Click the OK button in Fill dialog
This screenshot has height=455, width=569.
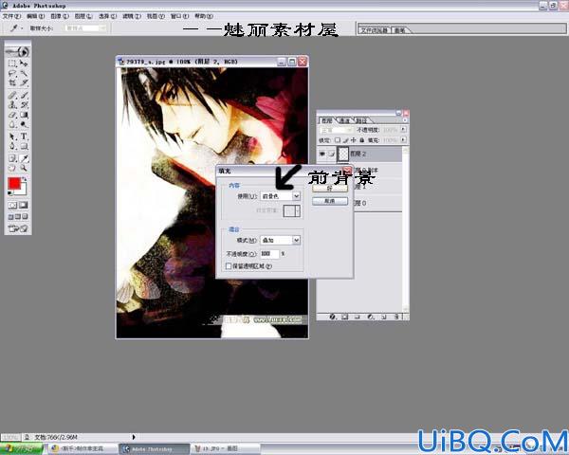pyautogui.click(x=330, y=189)
